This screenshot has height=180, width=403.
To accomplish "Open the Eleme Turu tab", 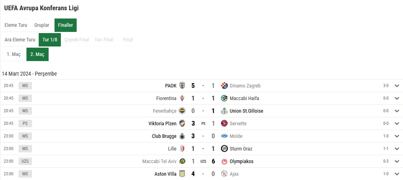I will tap(16, 25).
